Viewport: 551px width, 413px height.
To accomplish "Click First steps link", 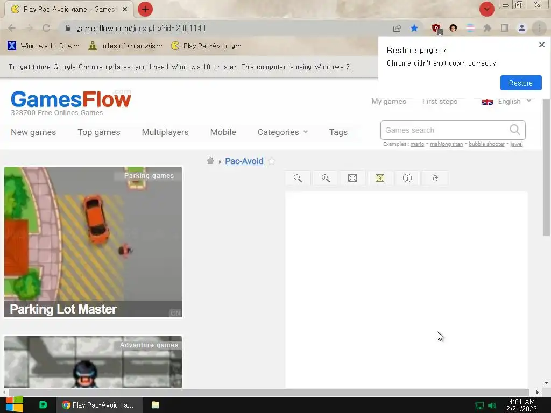I will coord(440,102).
